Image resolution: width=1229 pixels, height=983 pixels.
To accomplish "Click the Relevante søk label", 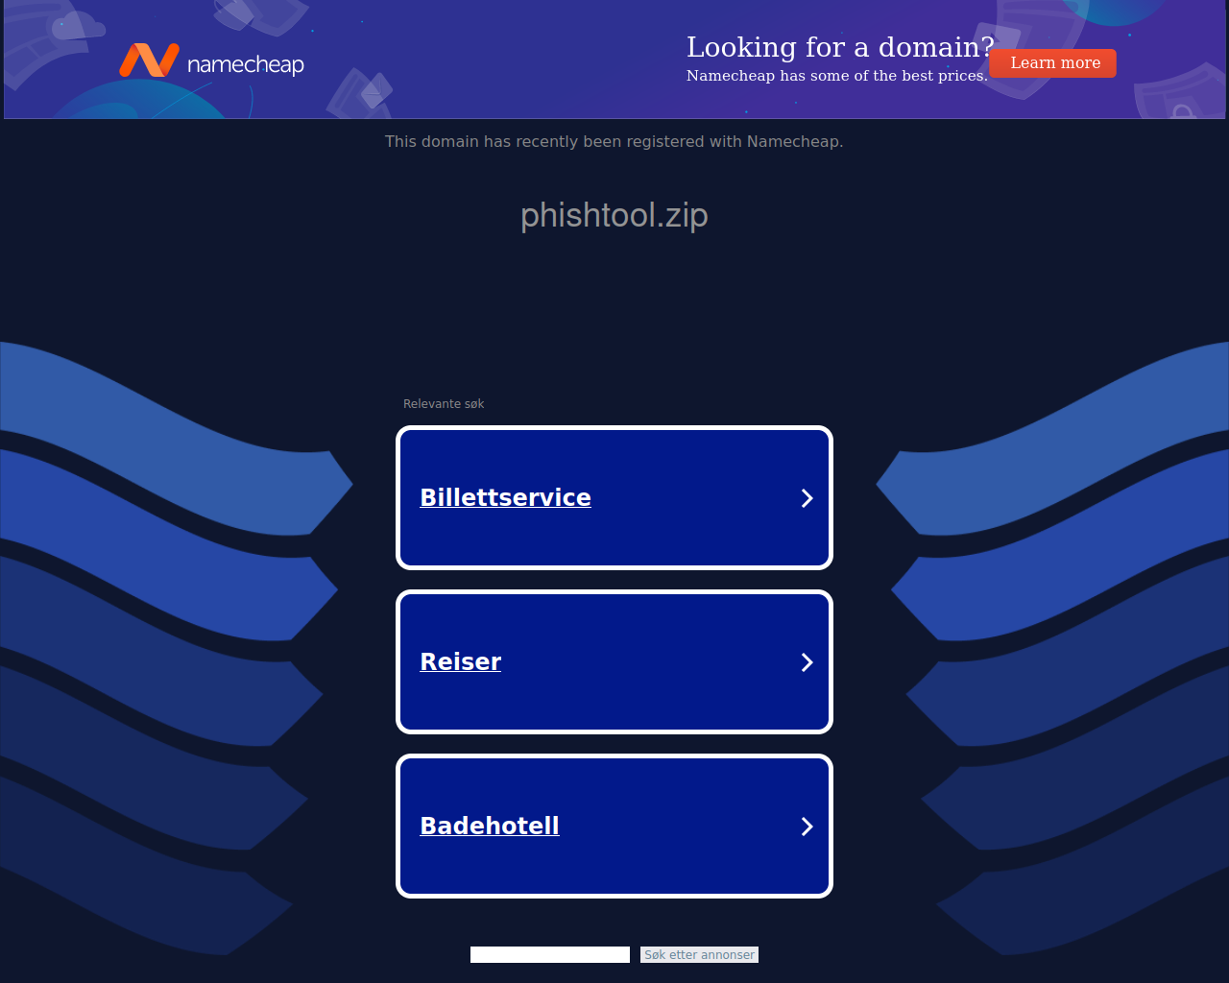I will point(444,404).
